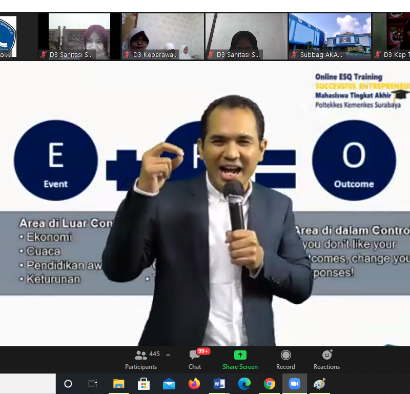The height and width of the screenshot is (394, 410).
Task: Launch File Explorer from the taskbar
Action: pyautogui.click(x=118, y=384)
